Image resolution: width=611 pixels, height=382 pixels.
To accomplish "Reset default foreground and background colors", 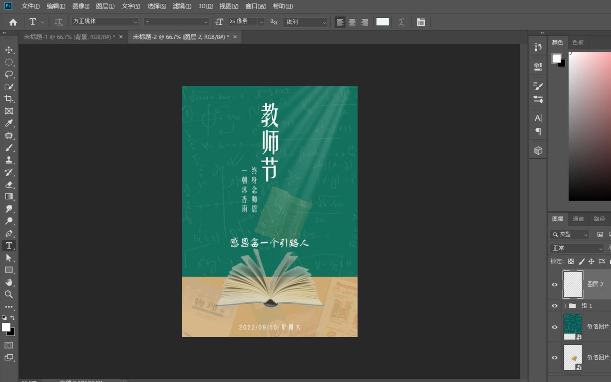I will 4,318.
